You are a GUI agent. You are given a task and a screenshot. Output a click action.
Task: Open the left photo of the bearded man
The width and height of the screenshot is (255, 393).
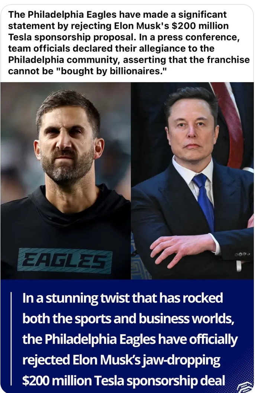(x=65, y=181)
